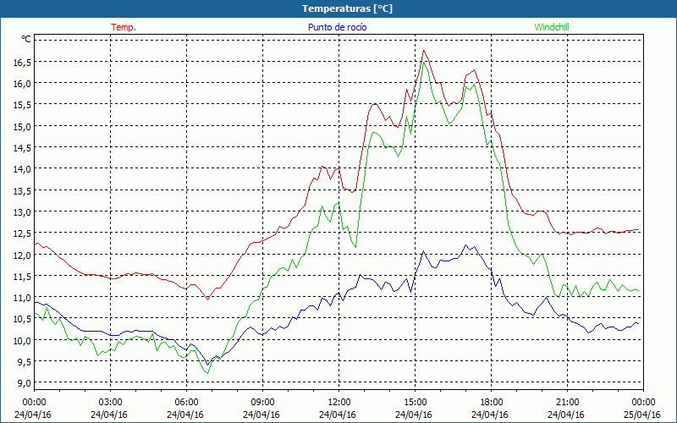This screenshot has width=677, height=423.
Task: Click the 06:00 time axis label
Action: coord(186,403)
